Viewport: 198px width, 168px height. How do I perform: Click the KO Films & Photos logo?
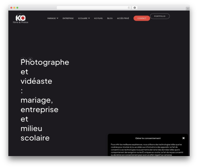point(21,19)
